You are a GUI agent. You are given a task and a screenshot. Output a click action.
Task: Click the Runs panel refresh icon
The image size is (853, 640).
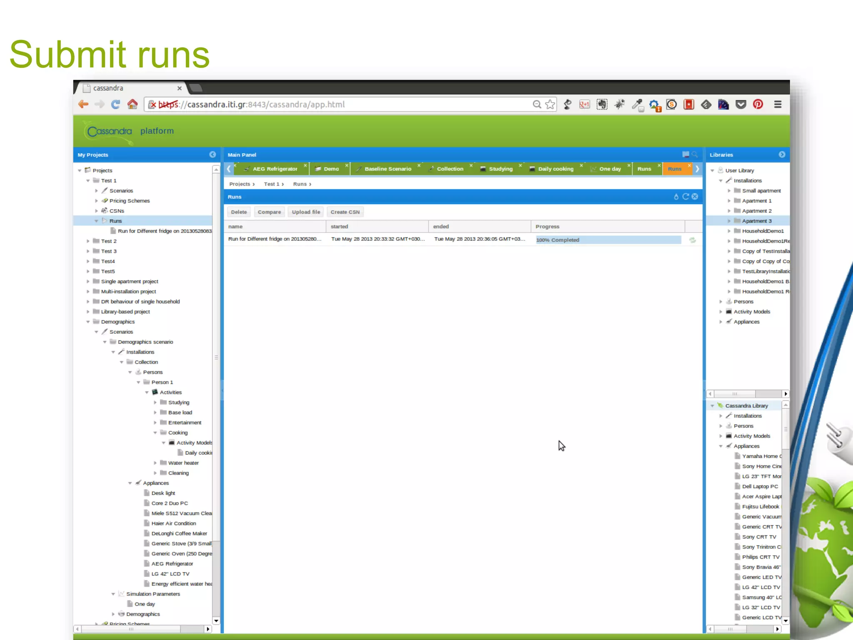coord(685,197)
